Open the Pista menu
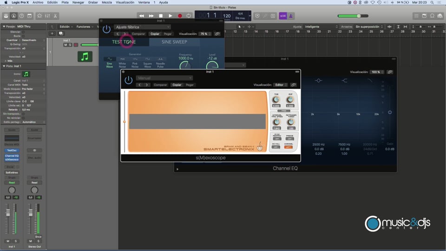This screenshot has width=446, height=251. (65, 2)
